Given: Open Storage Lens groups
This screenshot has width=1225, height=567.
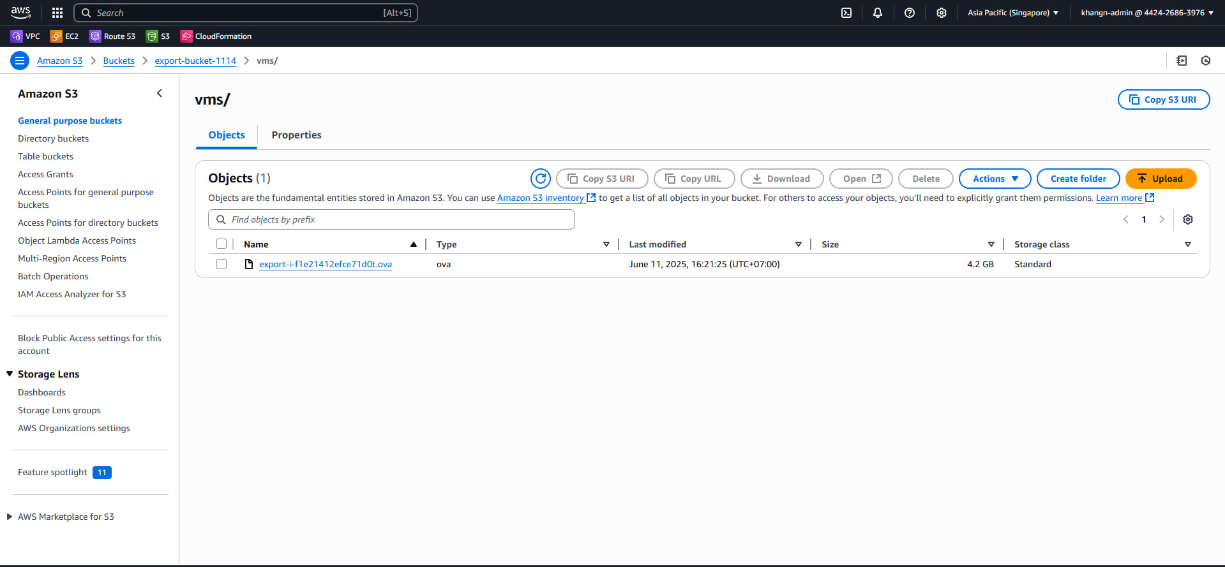Looking at the screenshot, I should 59,410.
